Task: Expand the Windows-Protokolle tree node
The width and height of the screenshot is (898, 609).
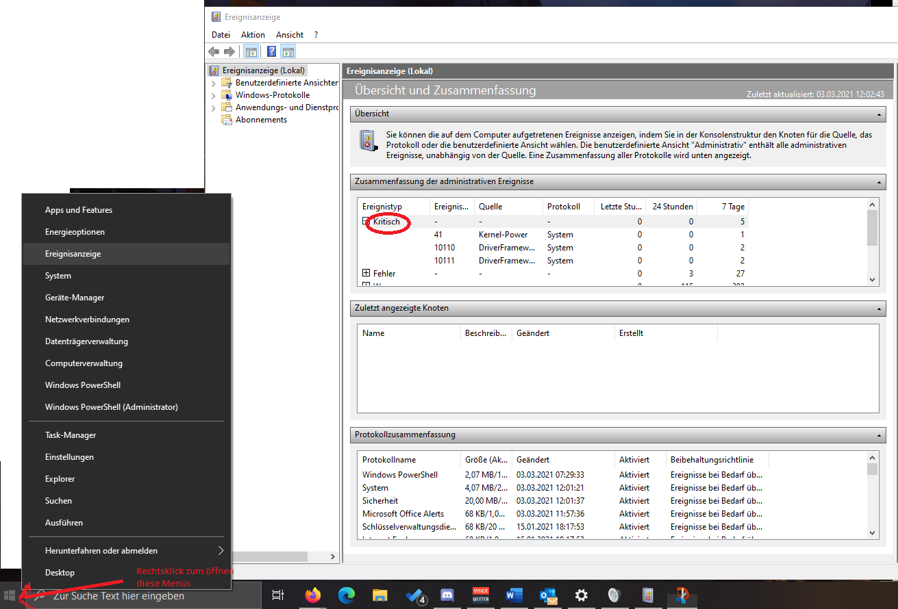Action: [x=213, y=96]
